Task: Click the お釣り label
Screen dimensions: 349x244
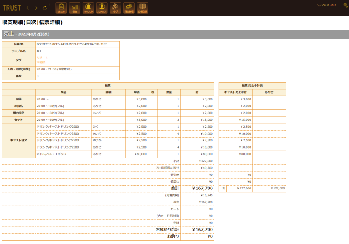Action: click(x=173, y=236)
